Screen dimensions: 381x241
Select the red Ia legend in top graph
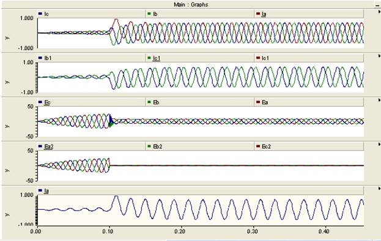click(x=264, y=14)
